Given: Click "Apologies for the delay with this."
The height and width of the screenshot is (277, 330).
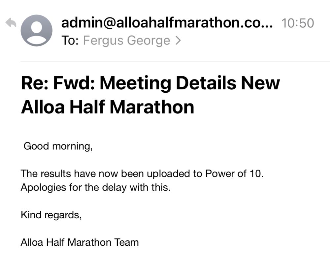Looking at the screenshot, I should point(96,187).
